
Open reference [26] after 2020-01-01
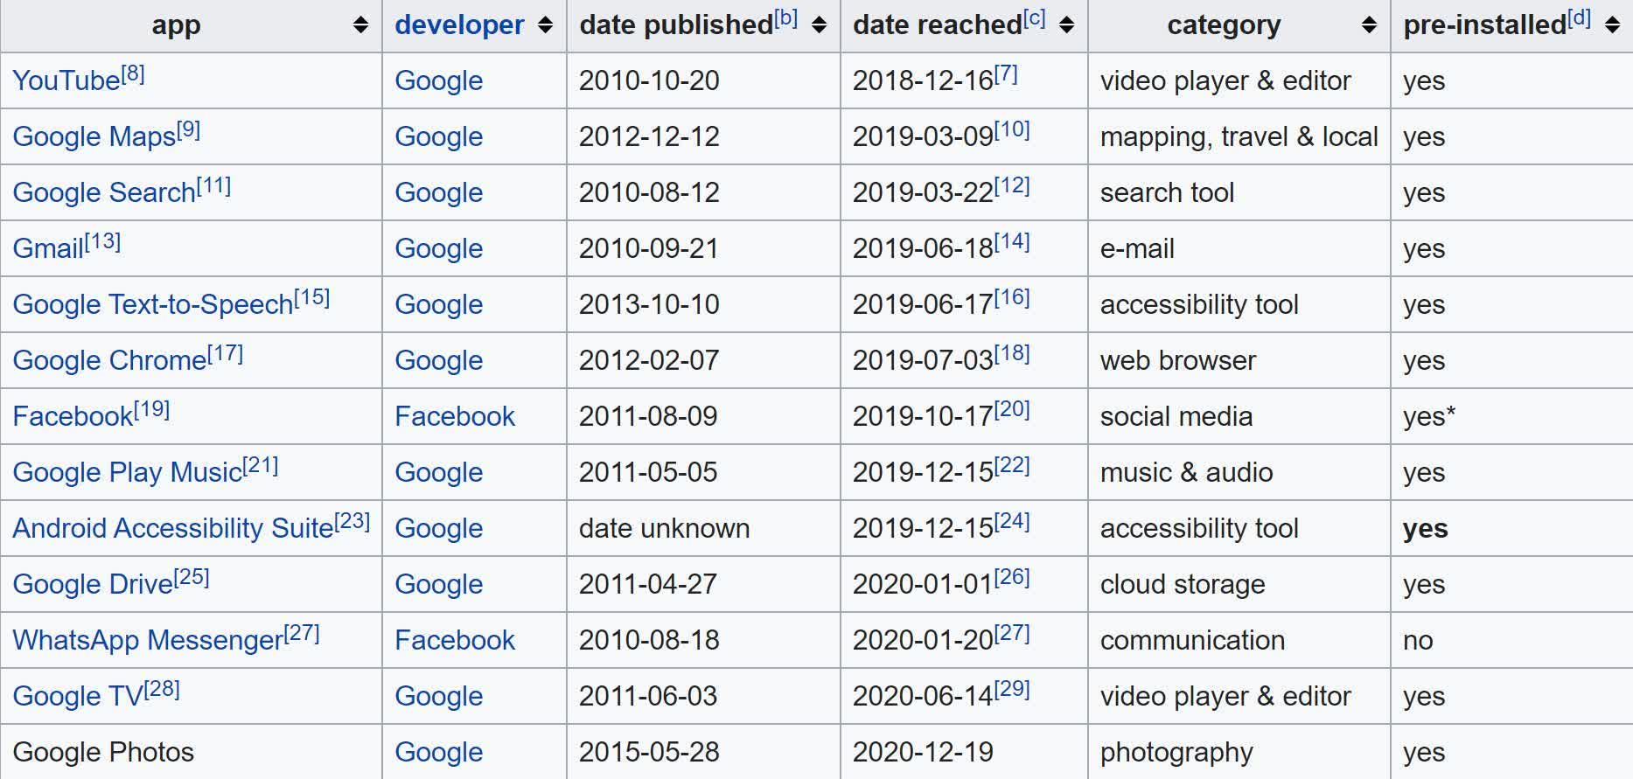(1012, 577)
